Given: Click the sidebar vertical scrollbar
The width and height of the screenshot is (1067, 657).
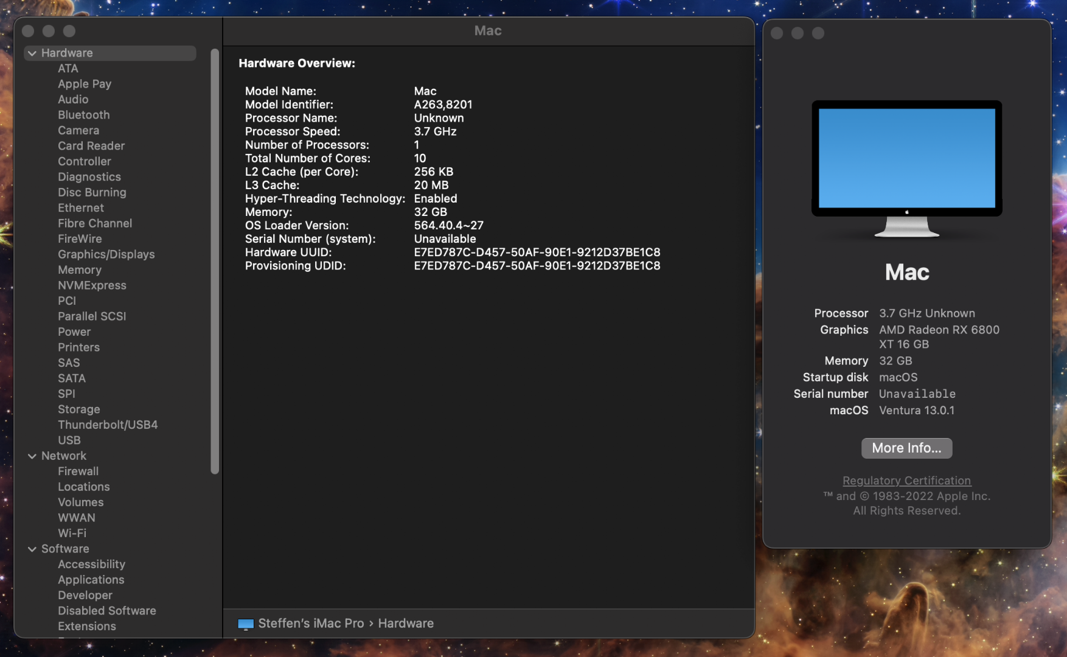Looking at the screenshot, I should [214, 261].
